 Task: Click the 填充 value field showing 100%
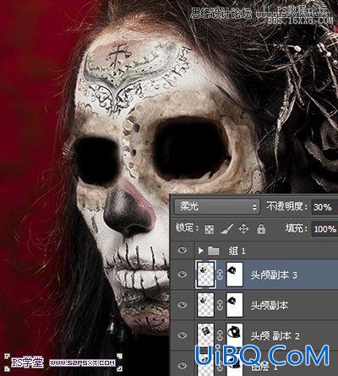[324, 229]
